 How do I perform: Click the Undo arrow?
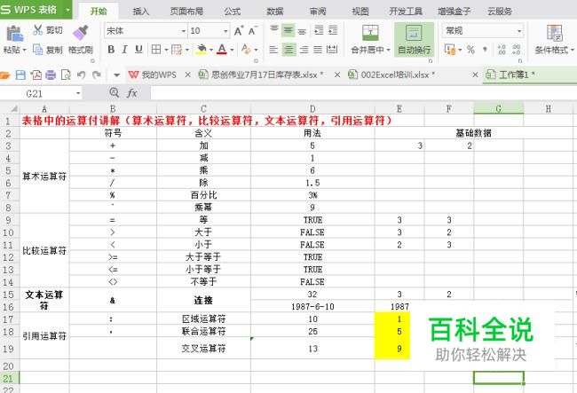click(81, 75)
